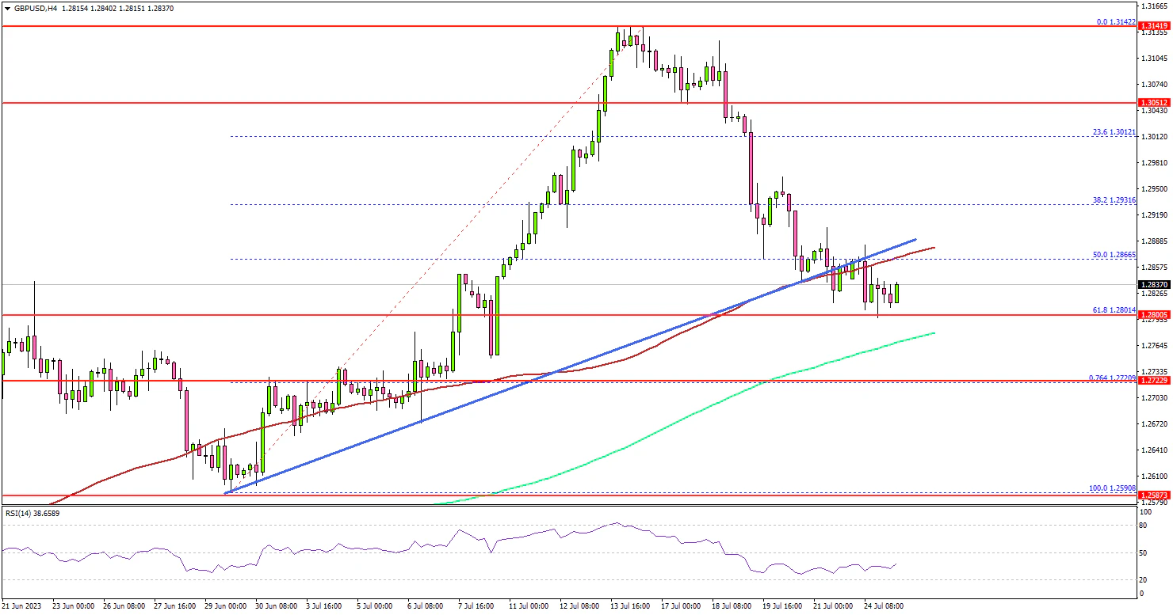Image resolution: width=1173 pixels, height=615 pixels.
Task: Click the 23.6 Fibonacci level label
Action: [1114, 132]
